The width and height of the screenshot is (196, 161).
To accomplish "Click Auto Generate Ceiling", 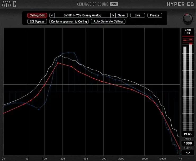I will (x=108, y=21).
